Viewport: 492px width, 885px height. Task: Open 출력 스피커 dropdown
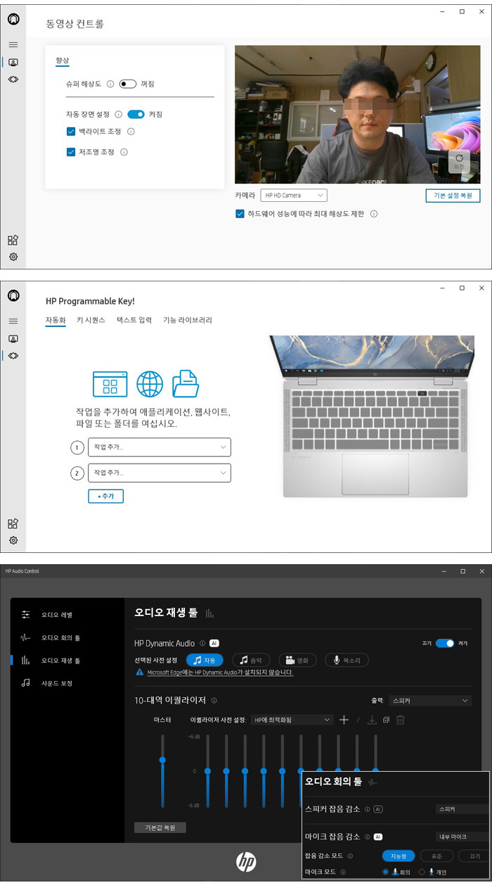[x=430, y=701]
